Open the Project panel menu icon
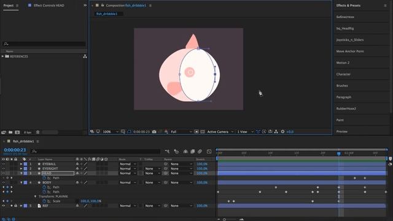 (x=17, y=6)
